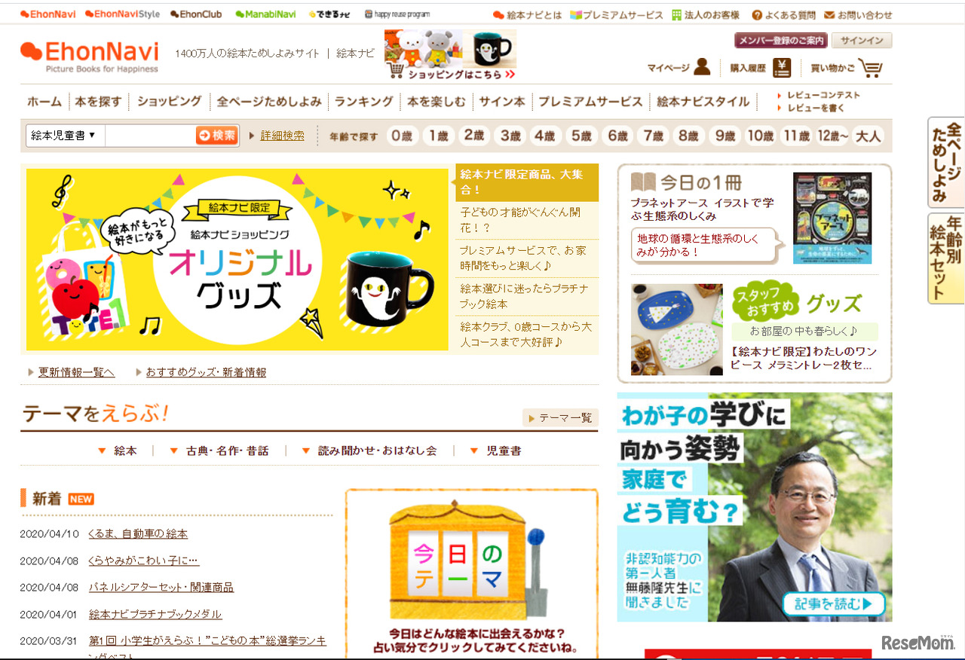Click テーマ一覧 button
This screenshot has width=965, height=660.
tap(560, 418)
